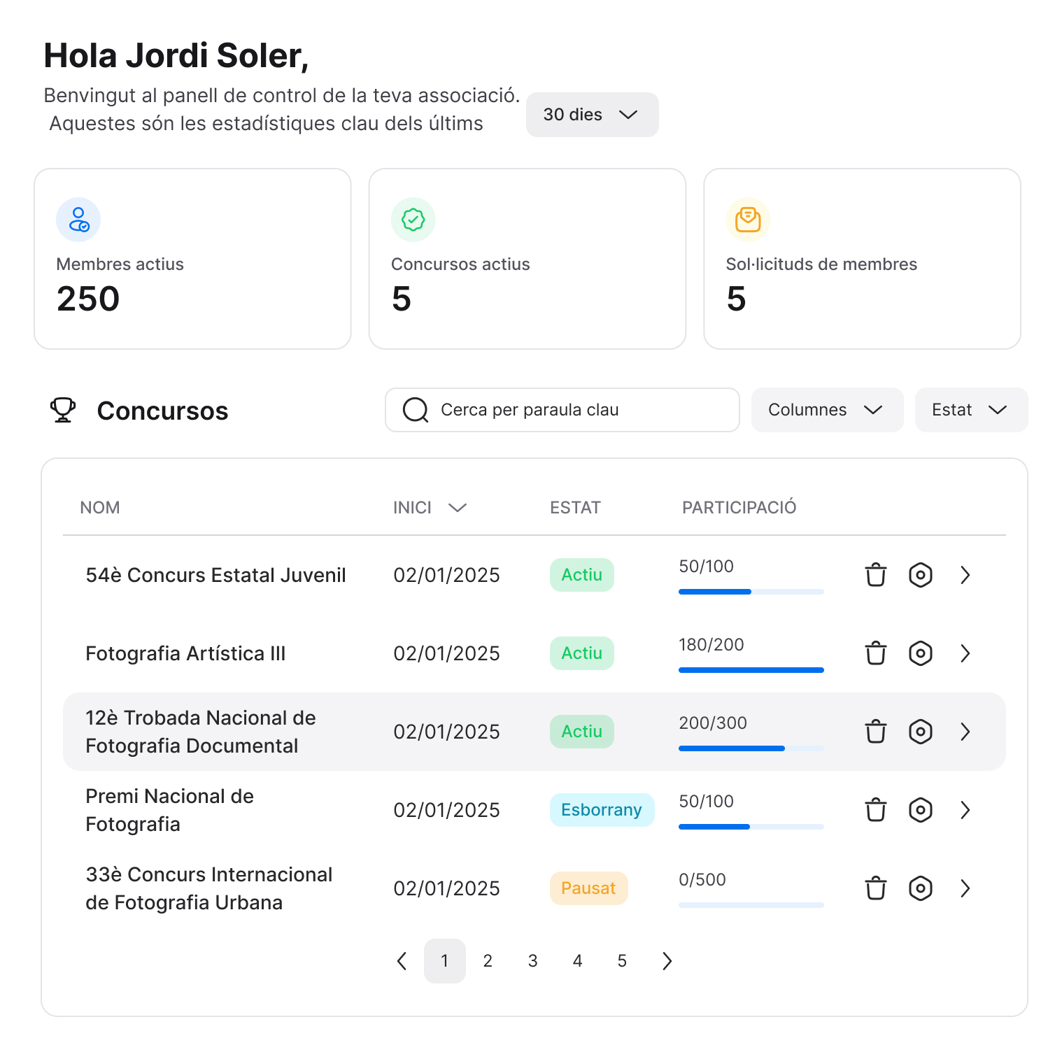Image resolution: width=1055 pixels, height=1052 pixels.
Task: Jump to page 5 in pagination
Action: click(x=622, y=961)
